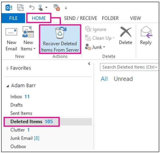The width and height of the screenshot is (160, 153).
Task: Click the Close All Items icon
Action: tap(57, 8)
